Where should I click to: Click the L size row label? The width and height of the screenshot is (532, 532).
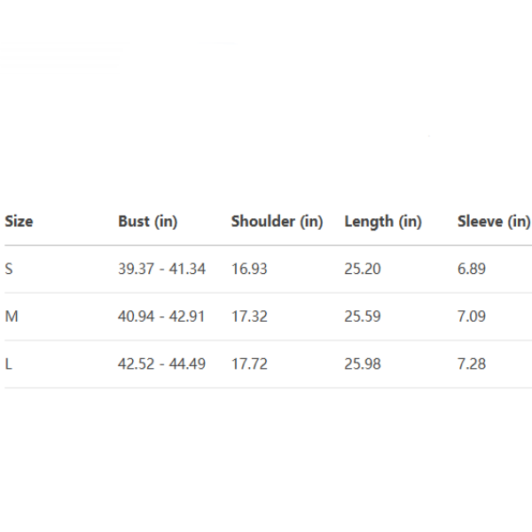[x=8, y=364]
